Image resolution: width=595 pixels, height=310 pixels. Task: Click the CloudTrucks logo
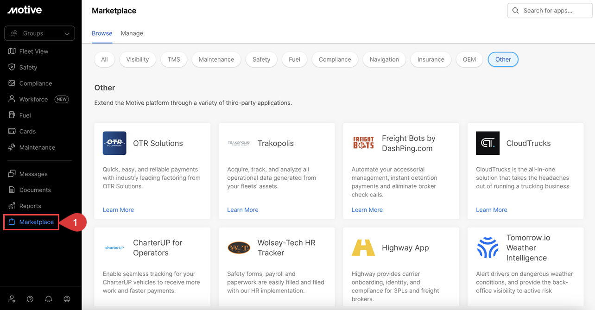(x=487, y=143)
